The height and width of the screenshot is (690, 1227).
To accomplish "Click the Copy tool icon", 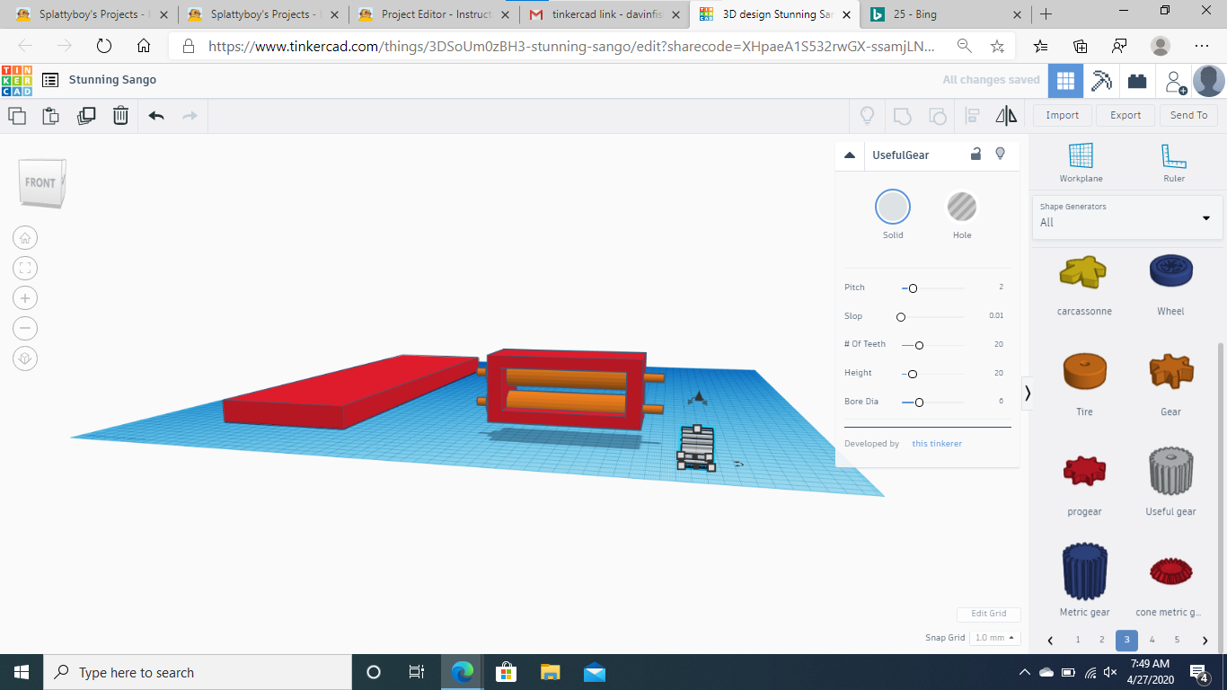I will coord(17,115).
